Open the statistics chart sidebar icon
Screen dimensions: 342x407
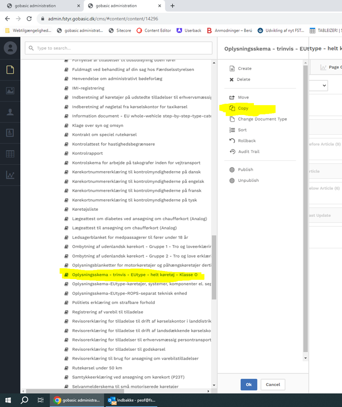(10, 175)
